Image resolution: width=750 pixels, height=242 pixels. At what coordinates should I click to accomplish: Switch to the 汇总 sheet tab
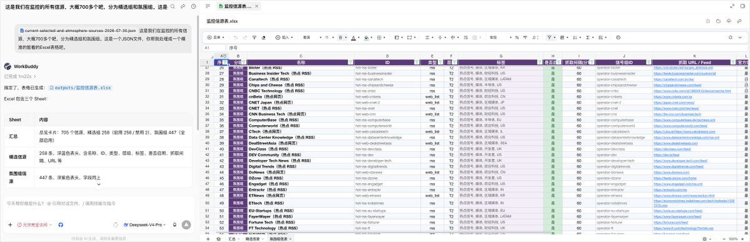click(232, 238)
